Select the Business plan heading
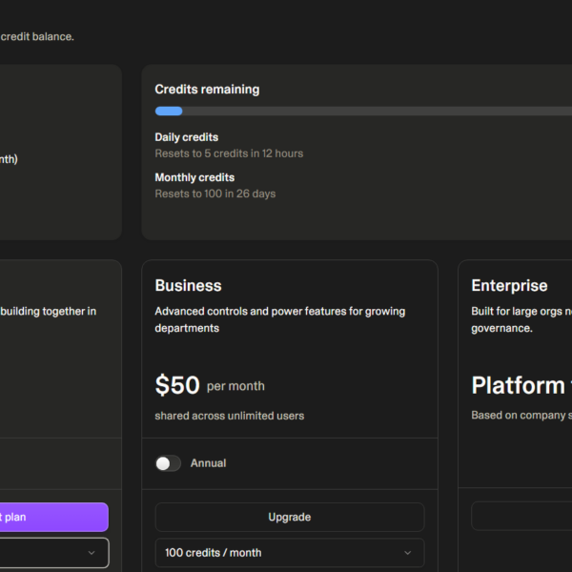This screenshot has height=572, width=572. point(188,286)
